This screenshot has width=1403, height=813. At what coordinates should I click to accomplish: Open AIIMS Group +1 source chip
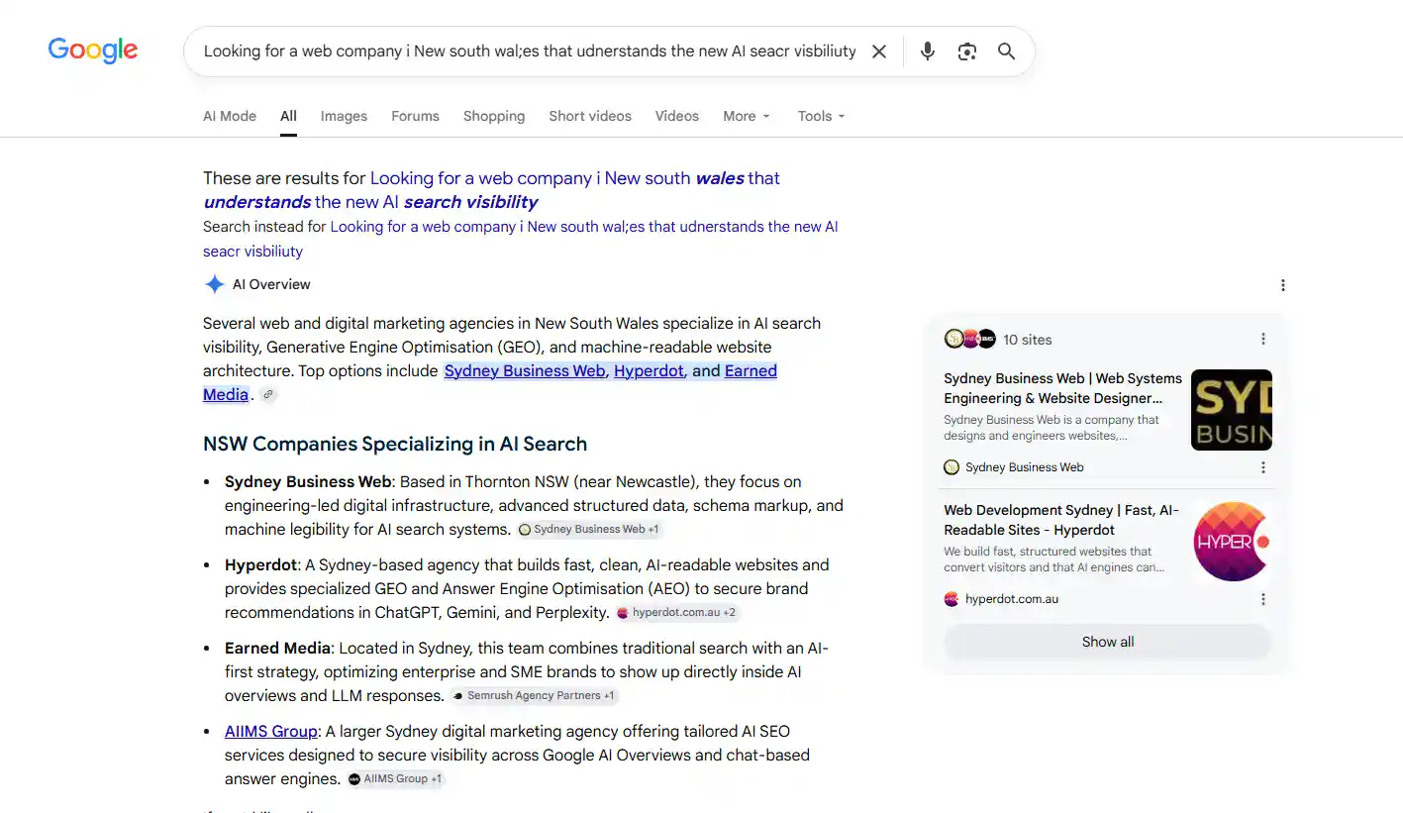click(x=395, y=778)
